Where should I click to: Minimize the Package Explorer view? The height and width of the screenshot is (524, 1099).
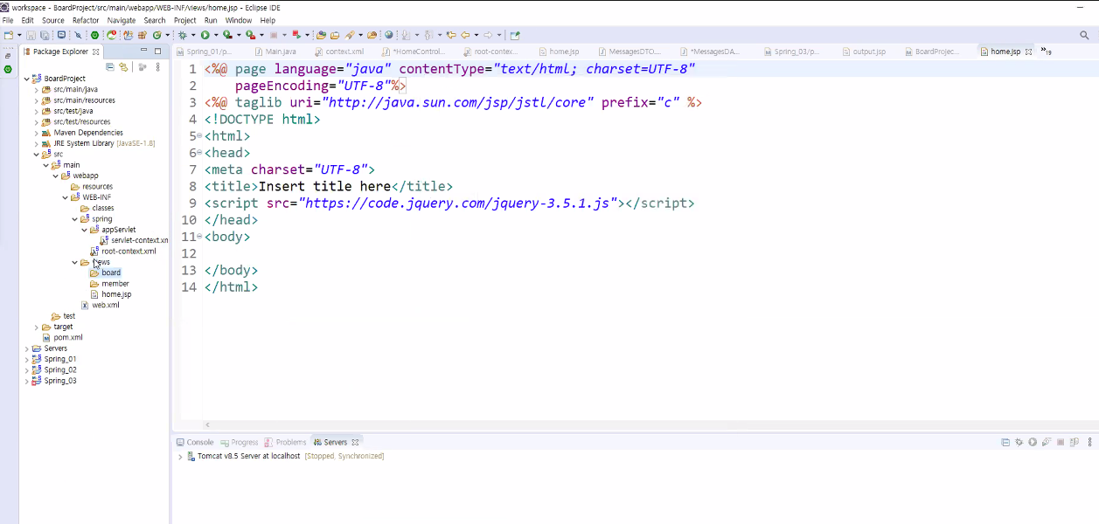point(143,50)
